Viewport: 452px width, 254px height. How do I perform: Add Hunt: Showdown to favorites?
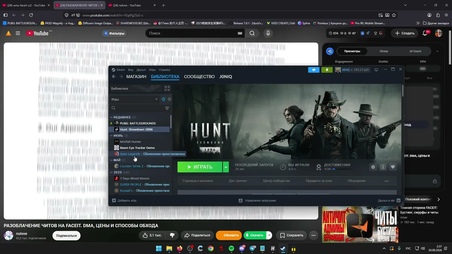[393, 167]
